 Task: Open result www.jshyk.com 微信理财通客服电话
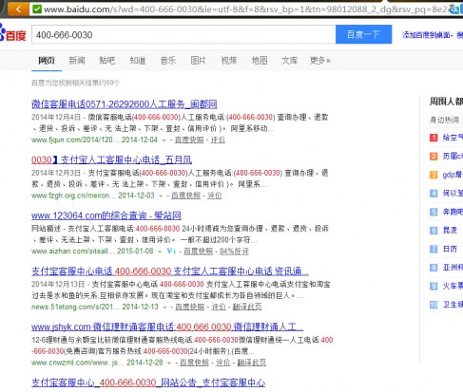click(x=167, y=327)
